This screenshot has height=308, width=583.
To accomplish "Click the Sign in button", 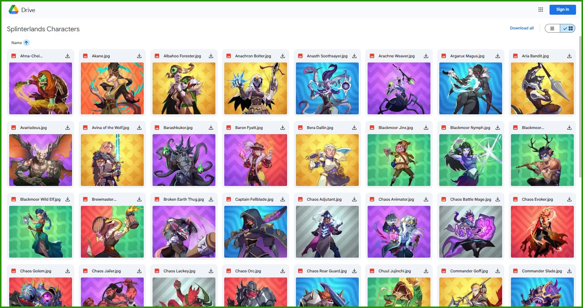I will point(562,10).
